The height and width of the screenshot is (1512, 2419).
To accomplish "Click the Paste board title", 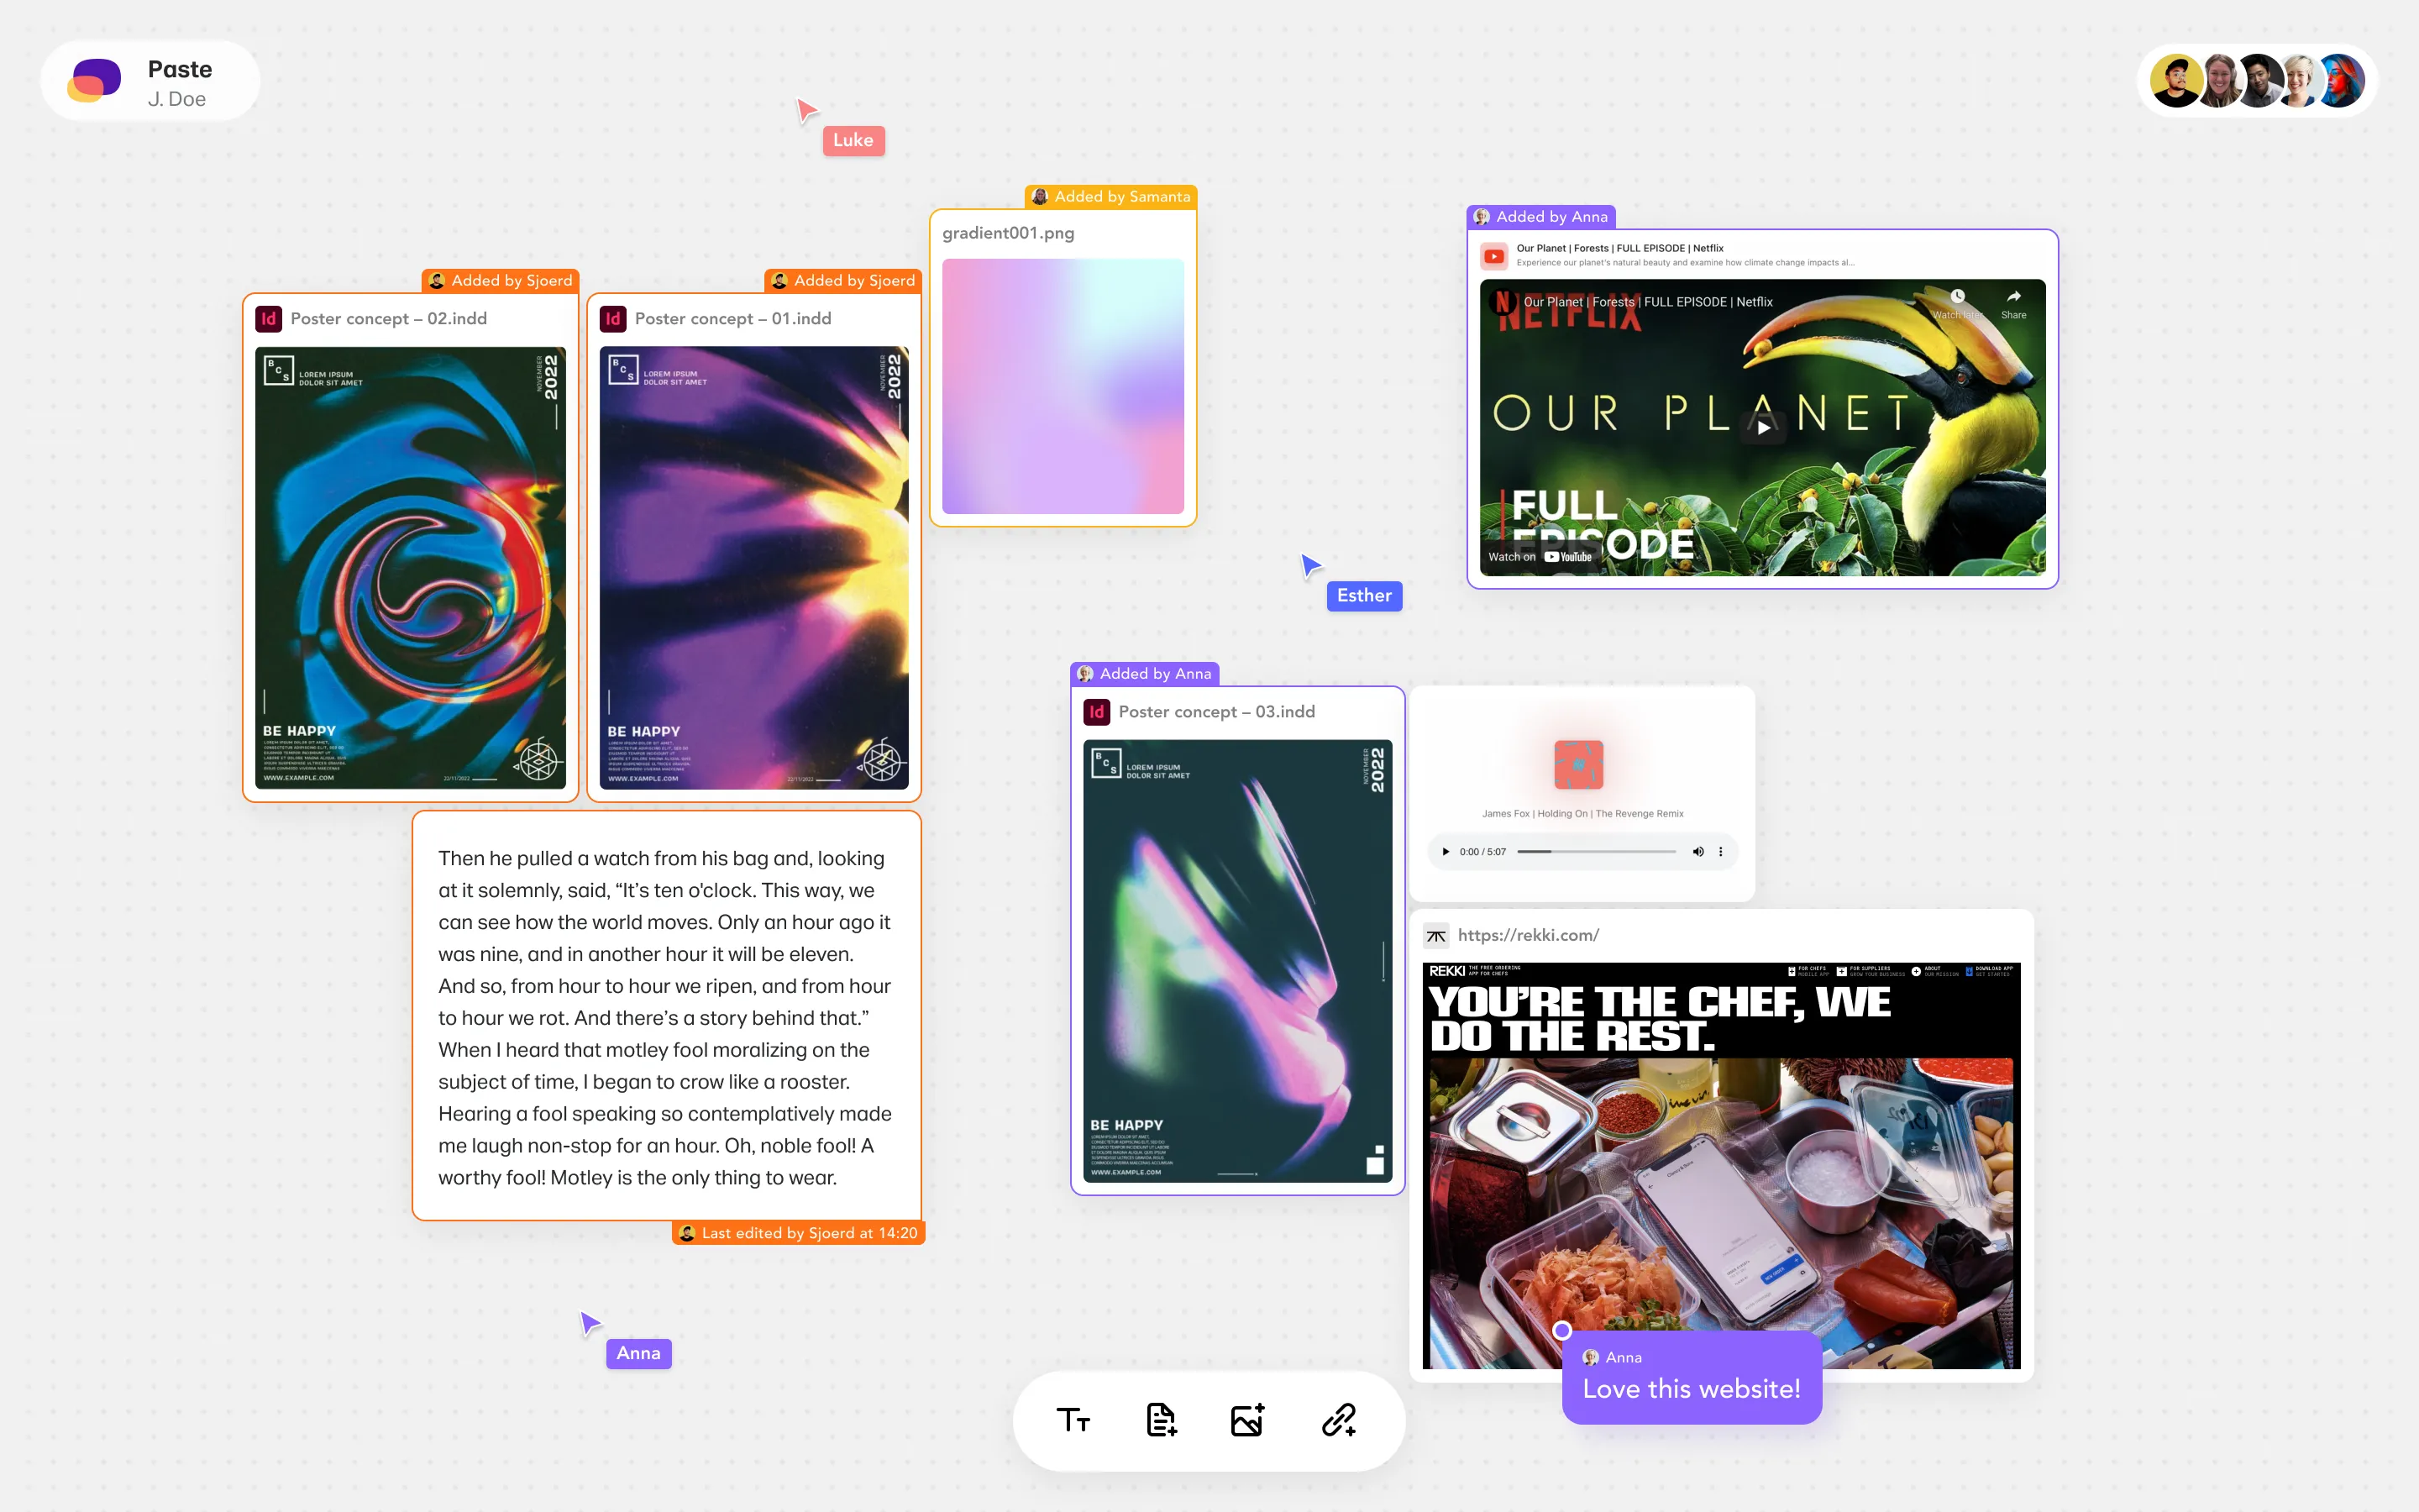I will coord(180,69).
